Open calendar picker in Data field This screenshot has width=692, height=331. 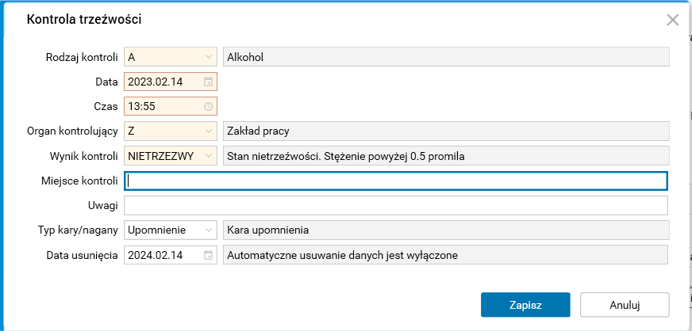click(208, 82)
